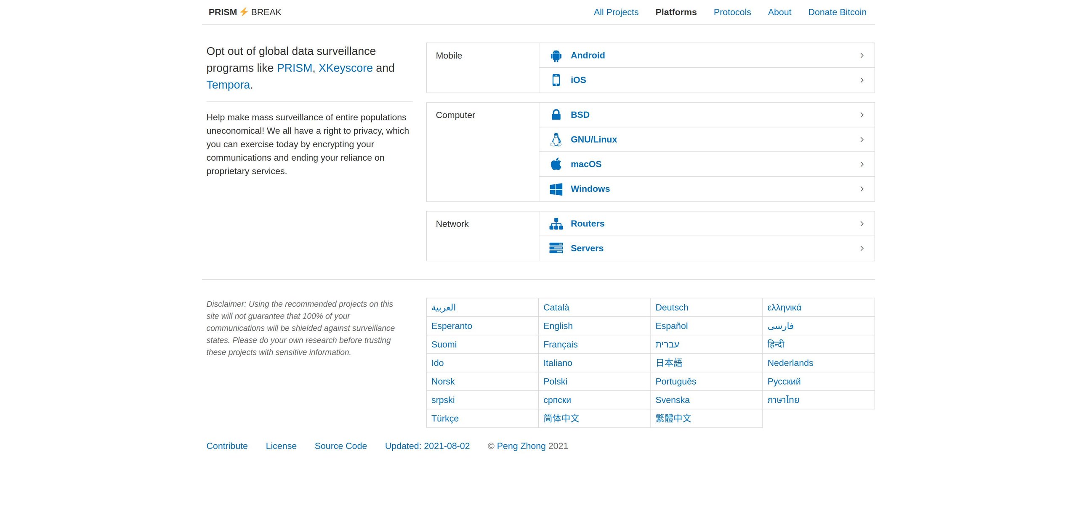Viewport: 1077px width, 507px height.
Task: Click the Windows logo icon
Action: click(556, 189)
